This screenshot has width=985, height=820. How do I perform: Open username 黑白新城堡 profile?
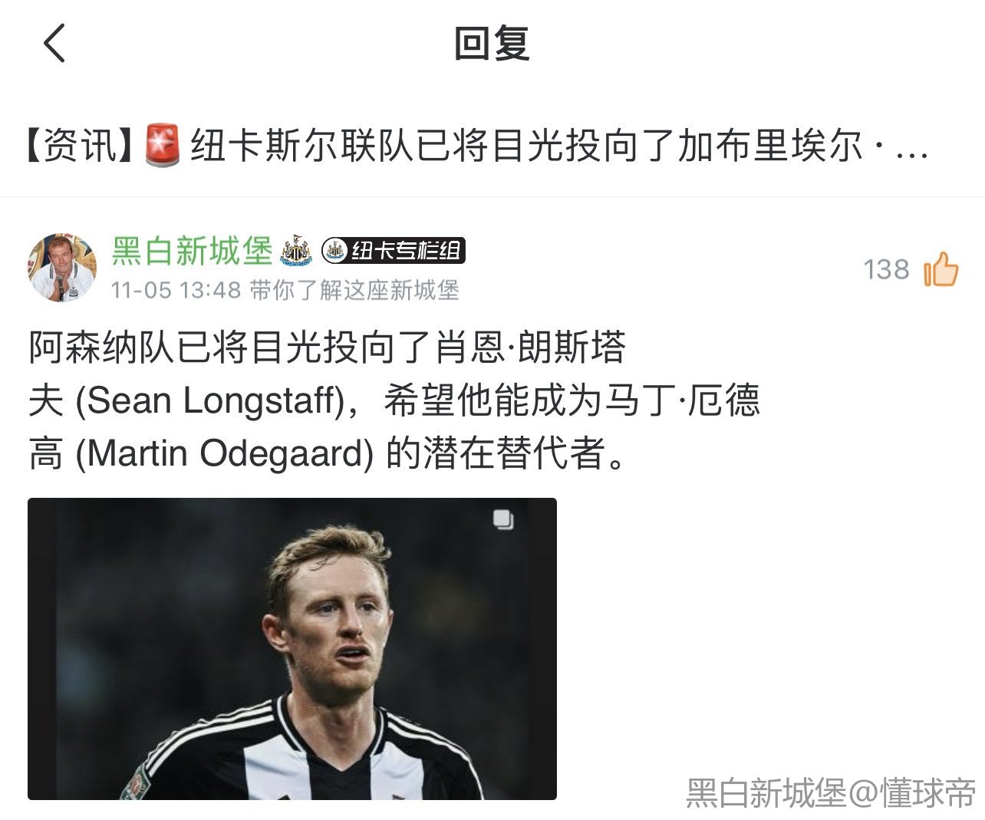(x=192, y=251)
